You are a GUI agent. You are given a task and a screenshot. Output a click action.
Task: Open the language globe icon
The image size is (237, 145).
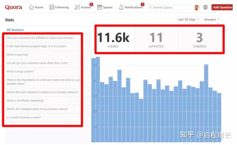coord(205,7)
